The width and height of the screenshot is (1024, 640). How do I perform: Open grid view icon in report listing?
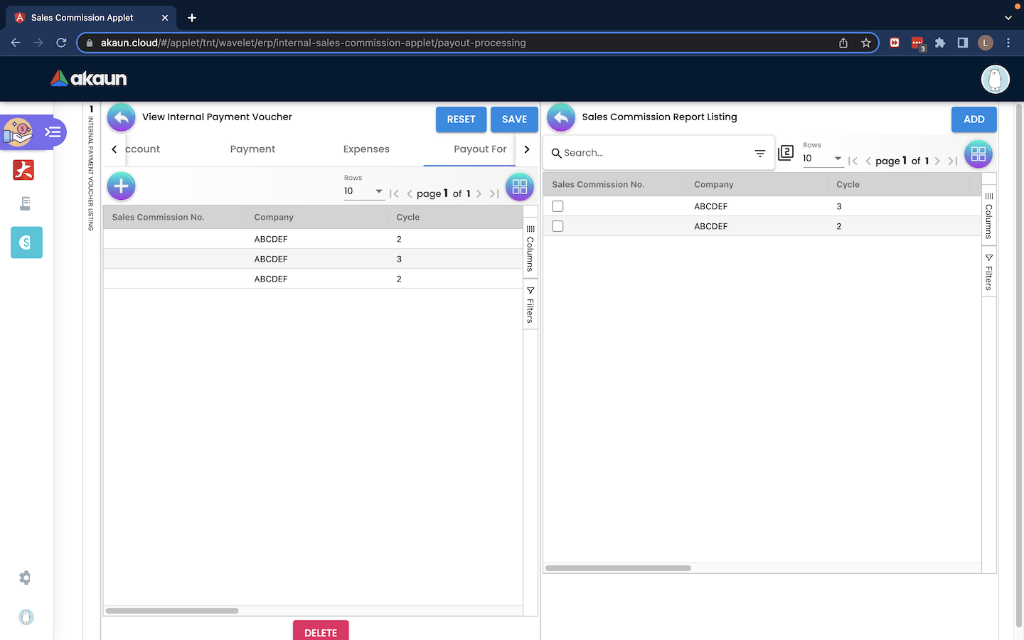click(978, 154)
